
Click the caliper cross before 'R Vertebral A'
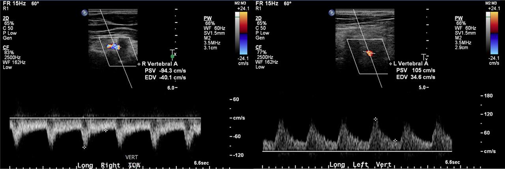139,63
